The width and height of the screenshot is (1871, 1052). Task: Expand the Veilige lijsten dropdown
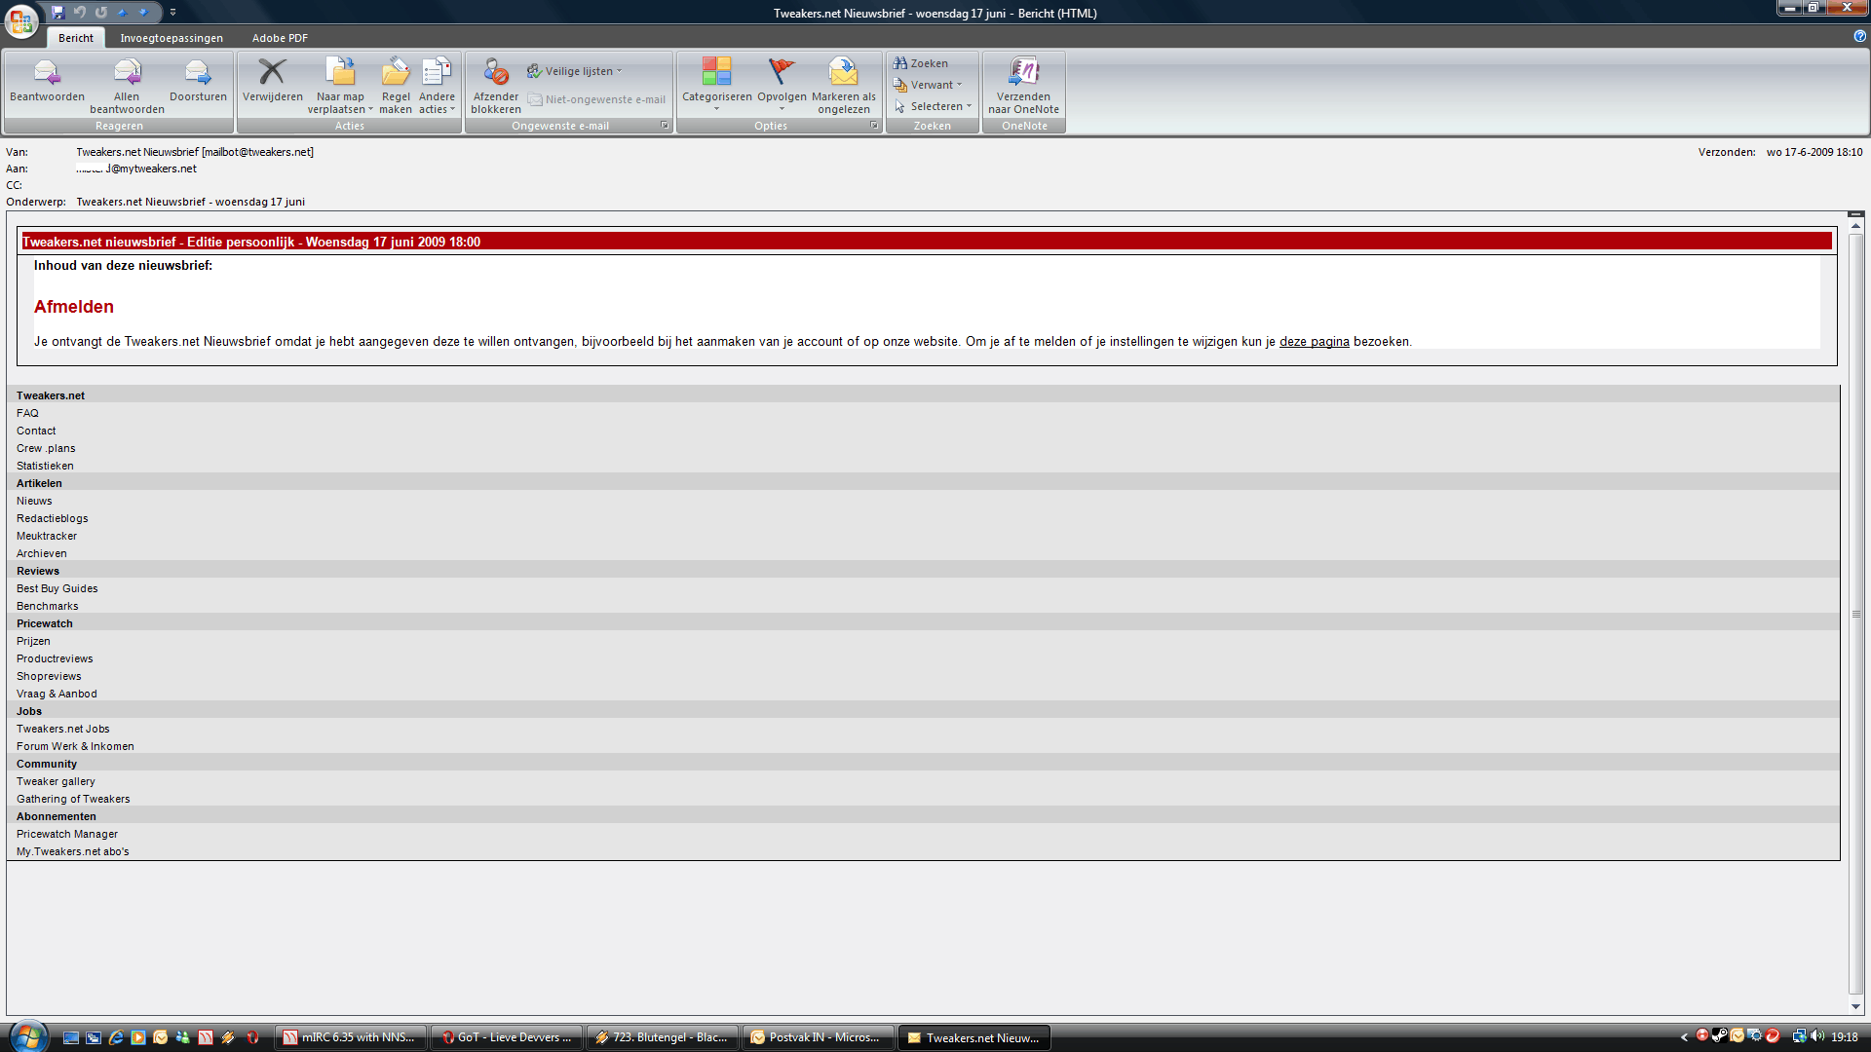[x=575, y=71]
